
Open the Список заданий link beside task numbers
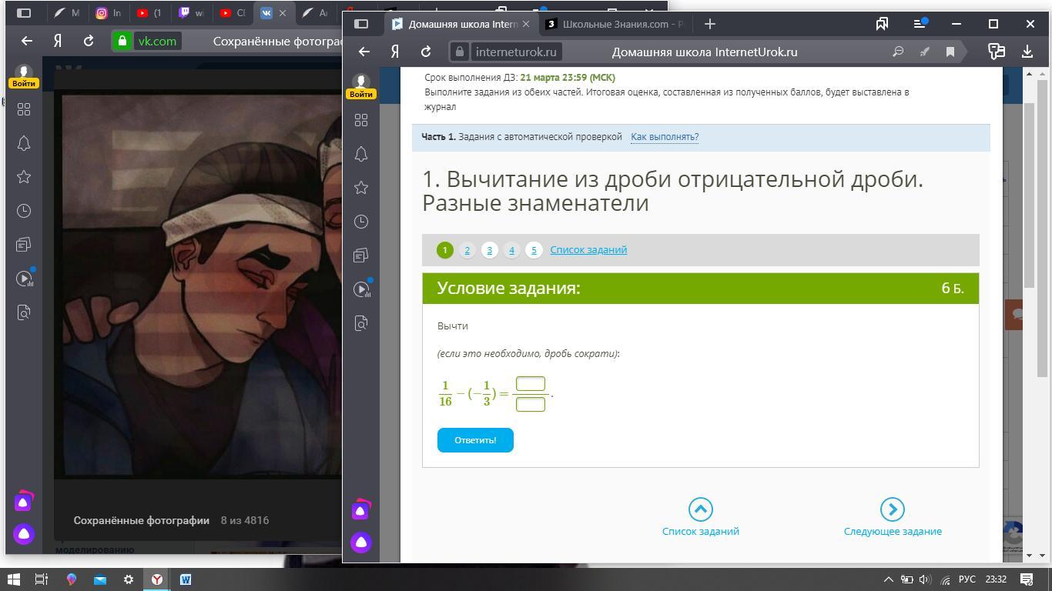pos(588,250)
